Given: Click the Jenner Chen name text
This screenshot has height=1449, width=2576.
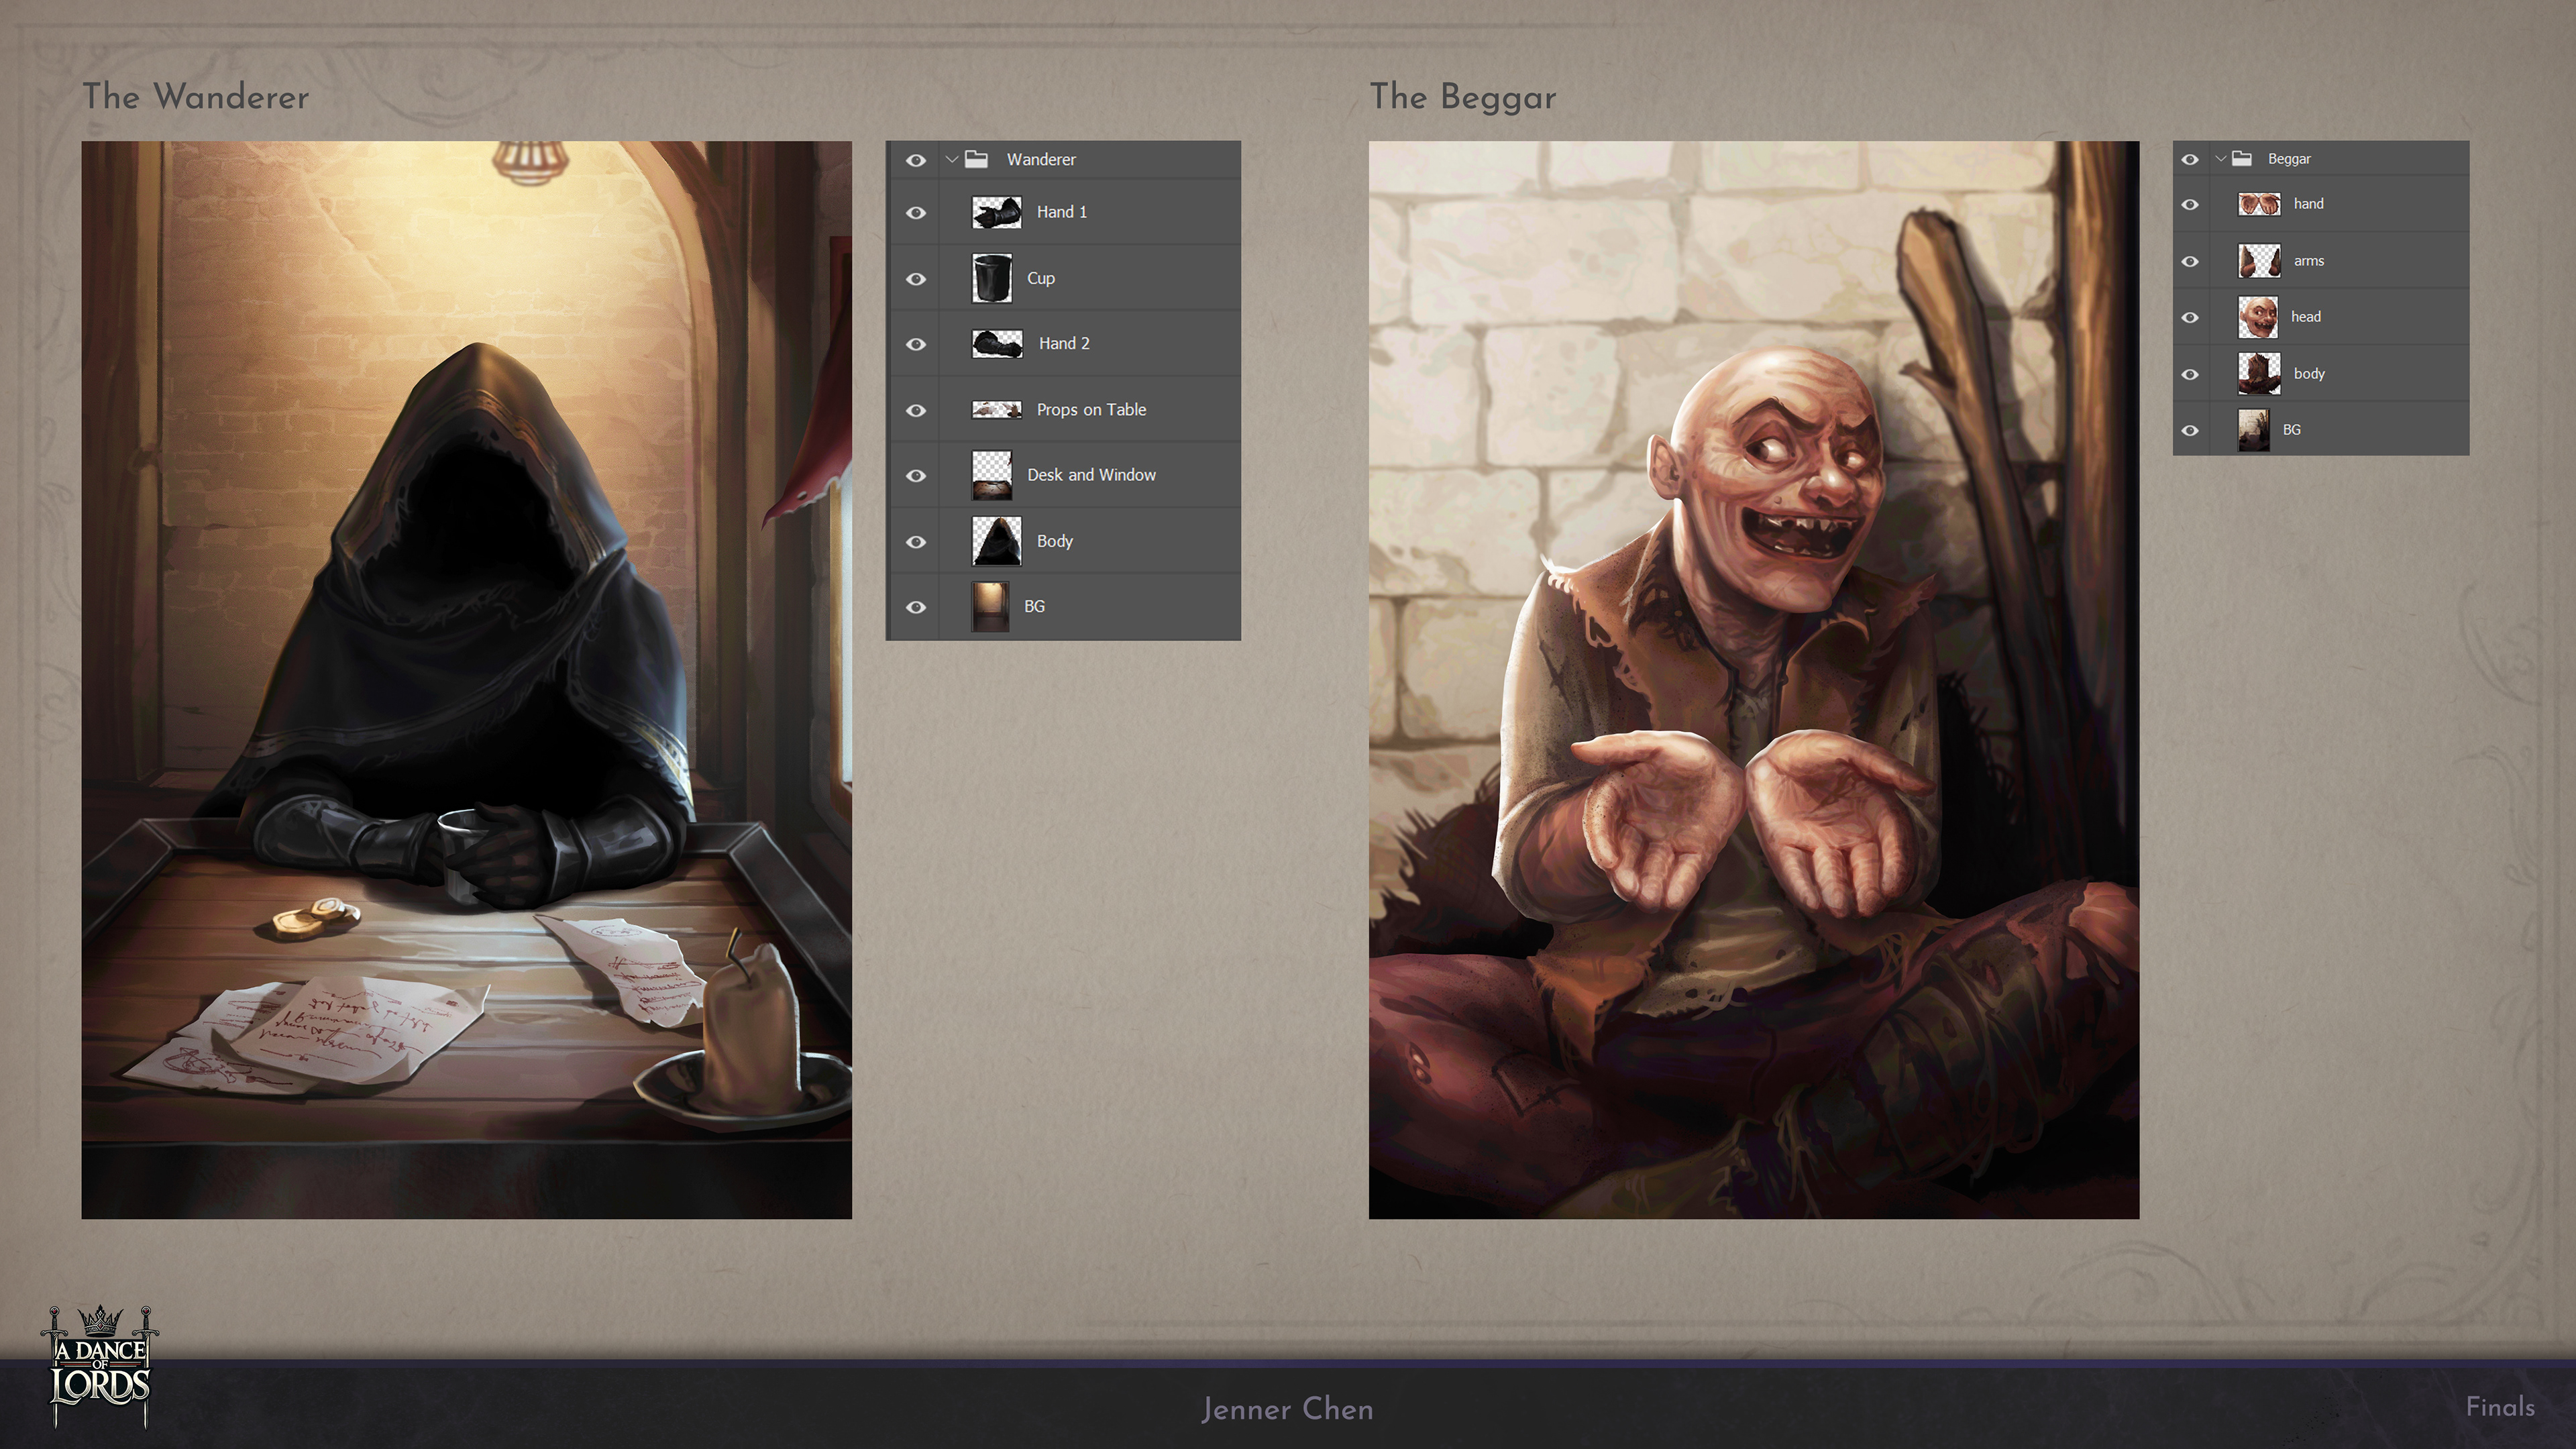Looking at the screenshot, I should tap(1287, 1409).
